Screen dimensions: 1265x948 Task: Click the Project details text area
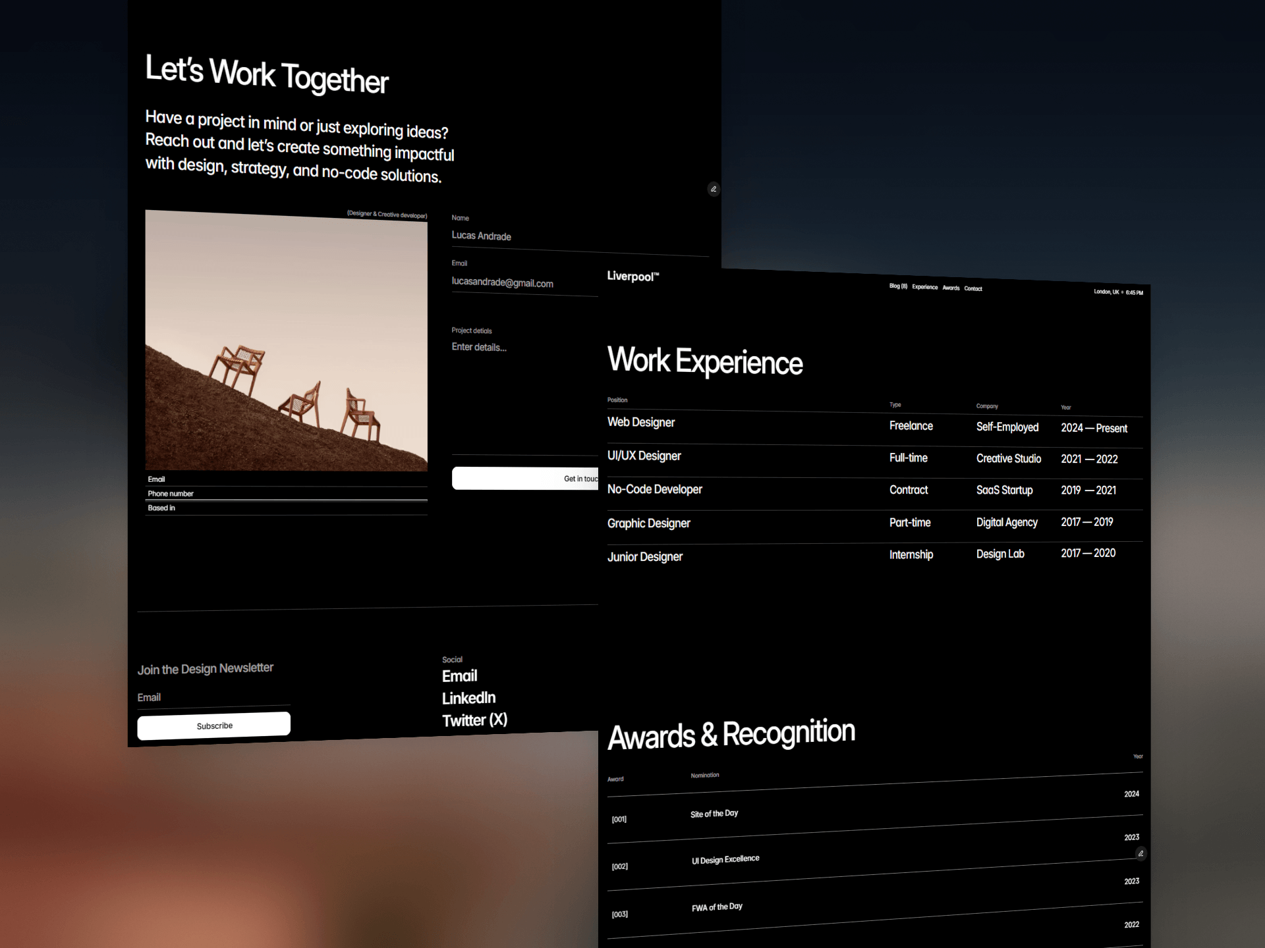point(524,395)
